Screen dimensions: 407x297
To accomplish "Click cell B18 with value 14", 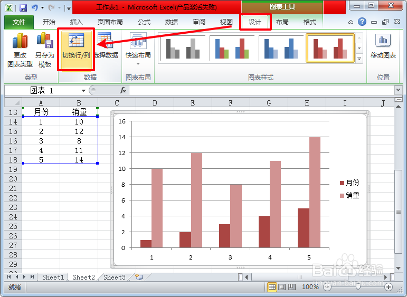I will [79, 160].
